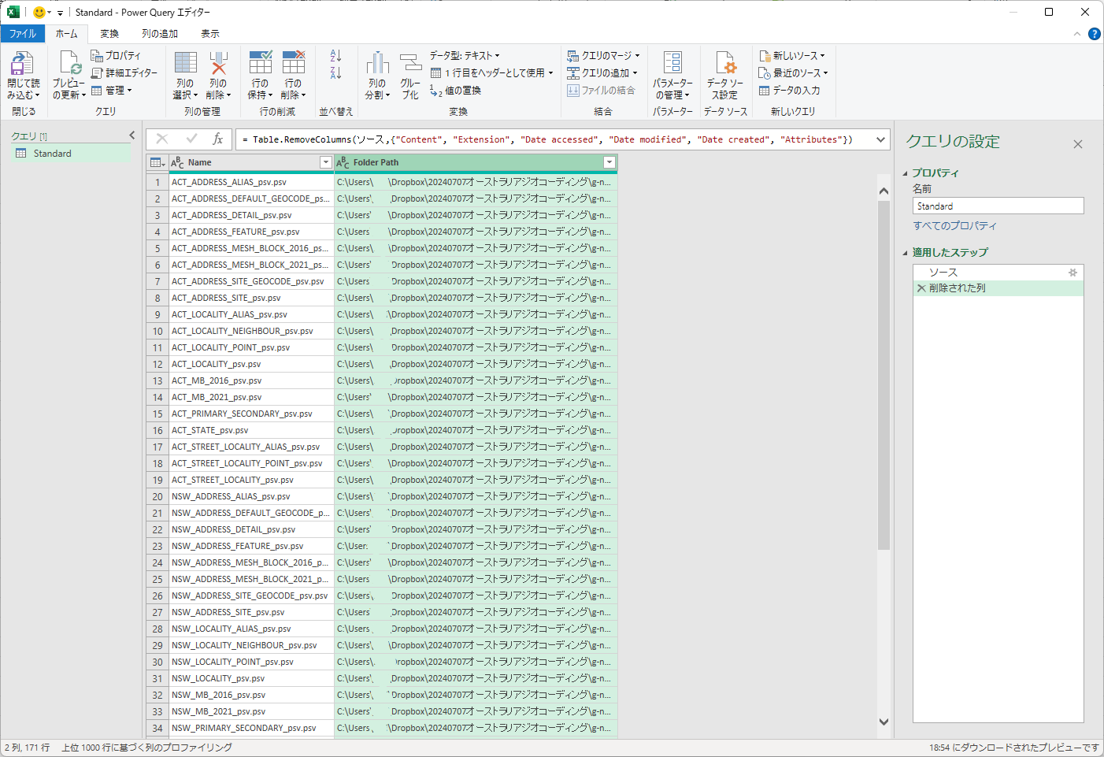The image size is (1104, 757).
Task: Click the vertical scrollbar down arrow
Action: tap(884, 722)
